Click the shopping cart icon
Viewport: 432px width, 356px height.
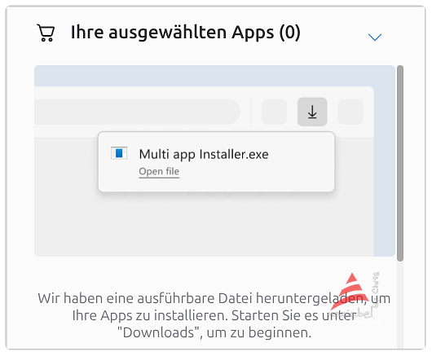point(46,33)
